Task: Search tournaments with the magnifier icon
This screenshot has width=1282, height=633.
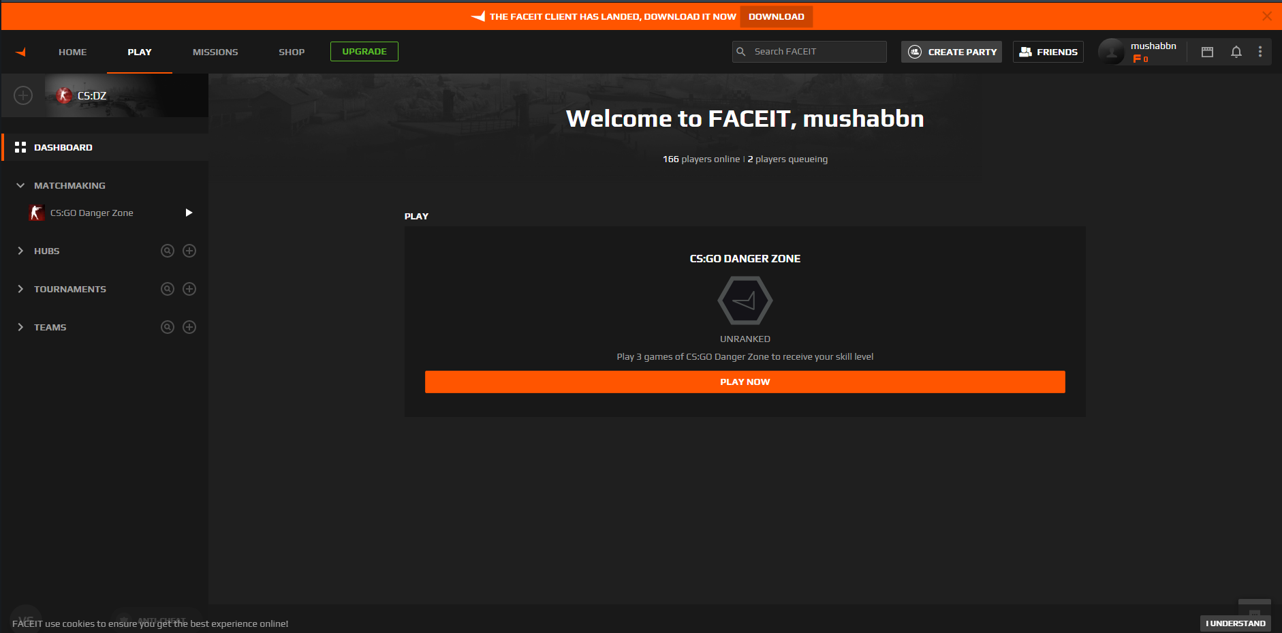Action: (x=168, y=289)
